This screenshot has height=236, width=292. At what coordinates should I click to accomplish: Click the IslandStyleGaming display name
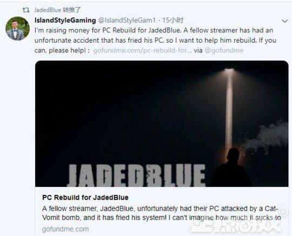tap(65, 20)
